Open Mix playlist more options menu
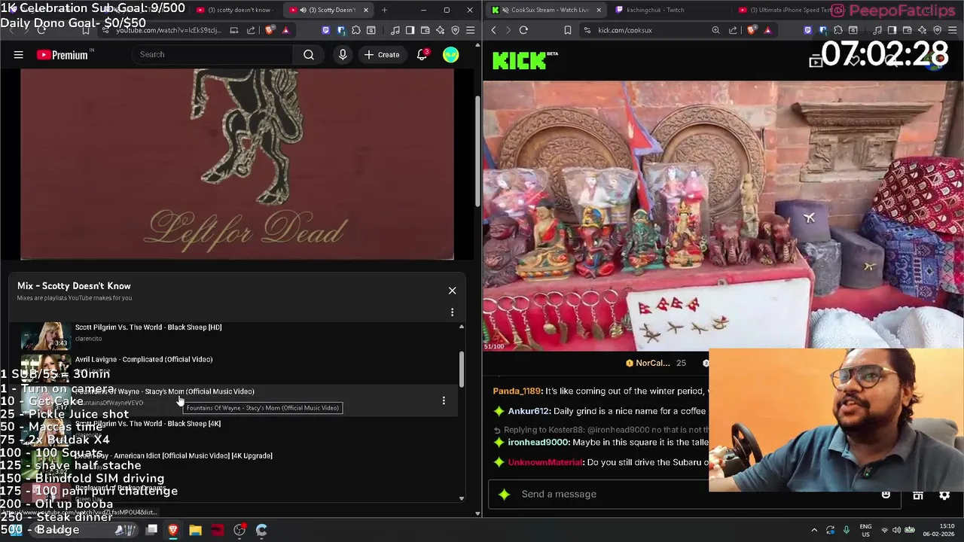 pos(452,312)
